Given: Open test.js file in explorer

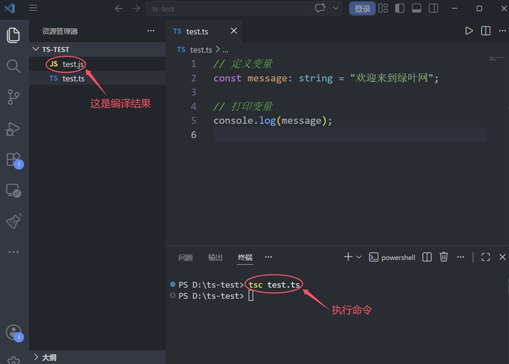Looking at the screenshot, I should [98, 64].
